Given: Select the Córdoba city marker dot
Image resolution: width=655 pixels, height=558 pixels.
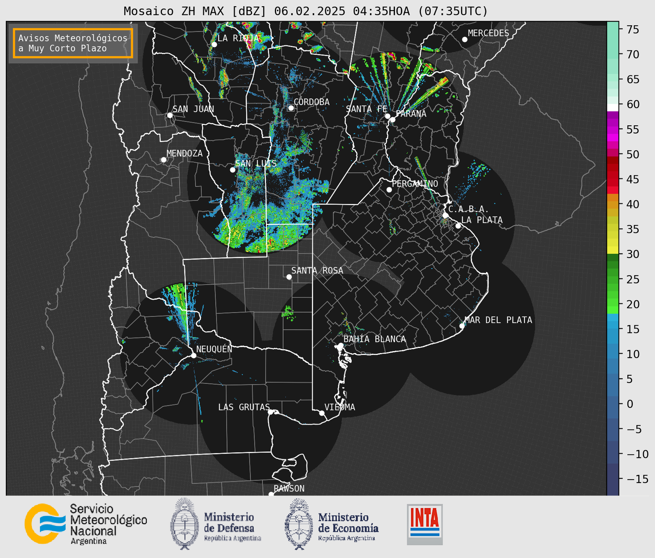Looking at the screenshot, I should pos(291,108).
